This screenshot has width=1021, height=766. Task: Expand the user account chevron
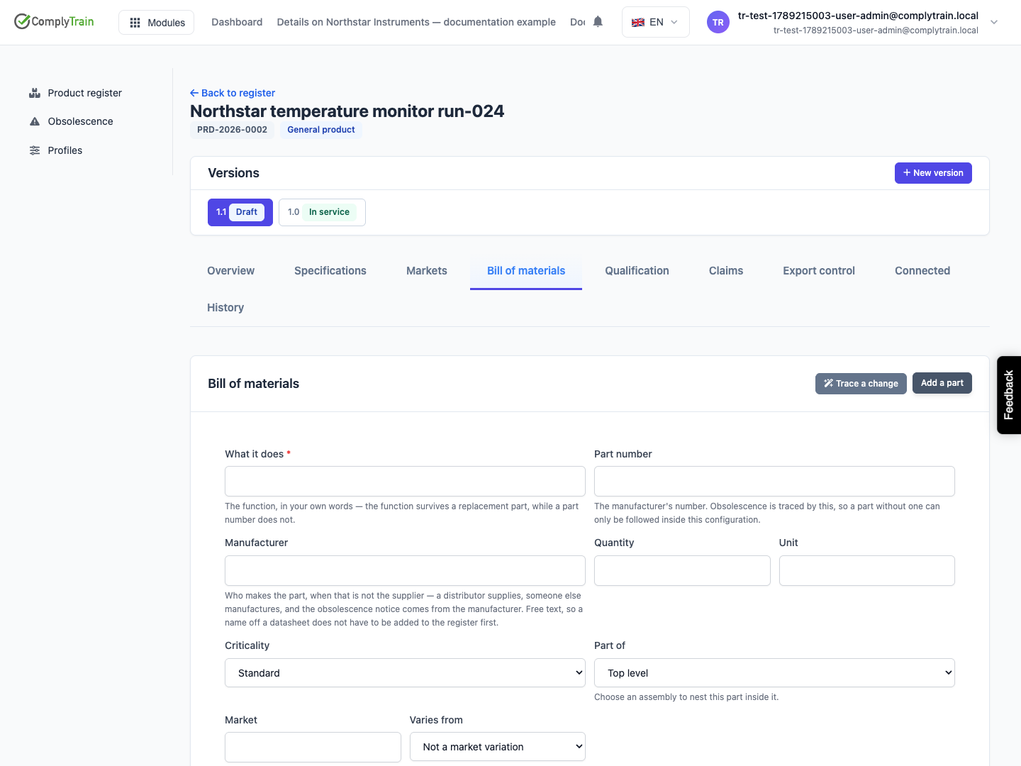[994, 22]
